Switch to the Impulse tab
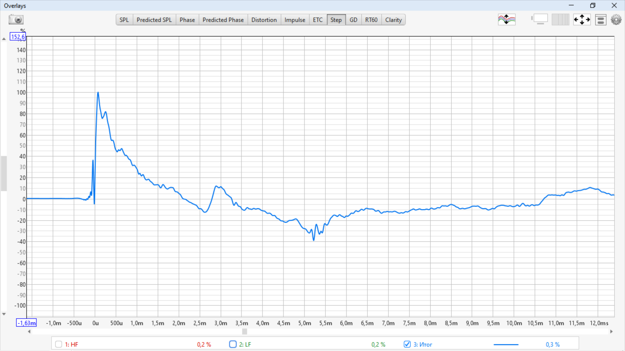The image size is (625, 351). coord(295,20)
